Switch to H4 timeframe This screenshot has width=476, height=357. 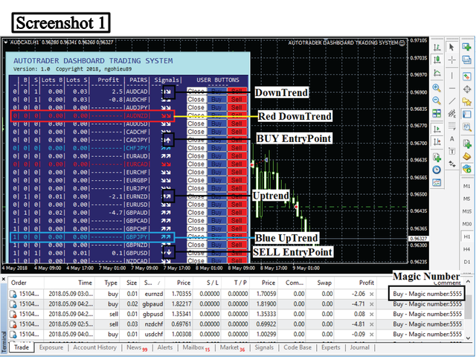tap(466, 249)
